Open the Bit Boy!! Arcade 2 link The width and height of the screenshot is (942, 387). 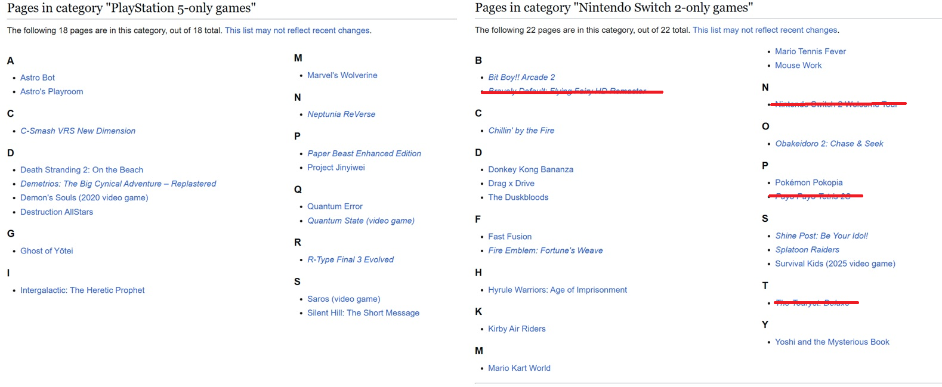click(x=521, y=77)
